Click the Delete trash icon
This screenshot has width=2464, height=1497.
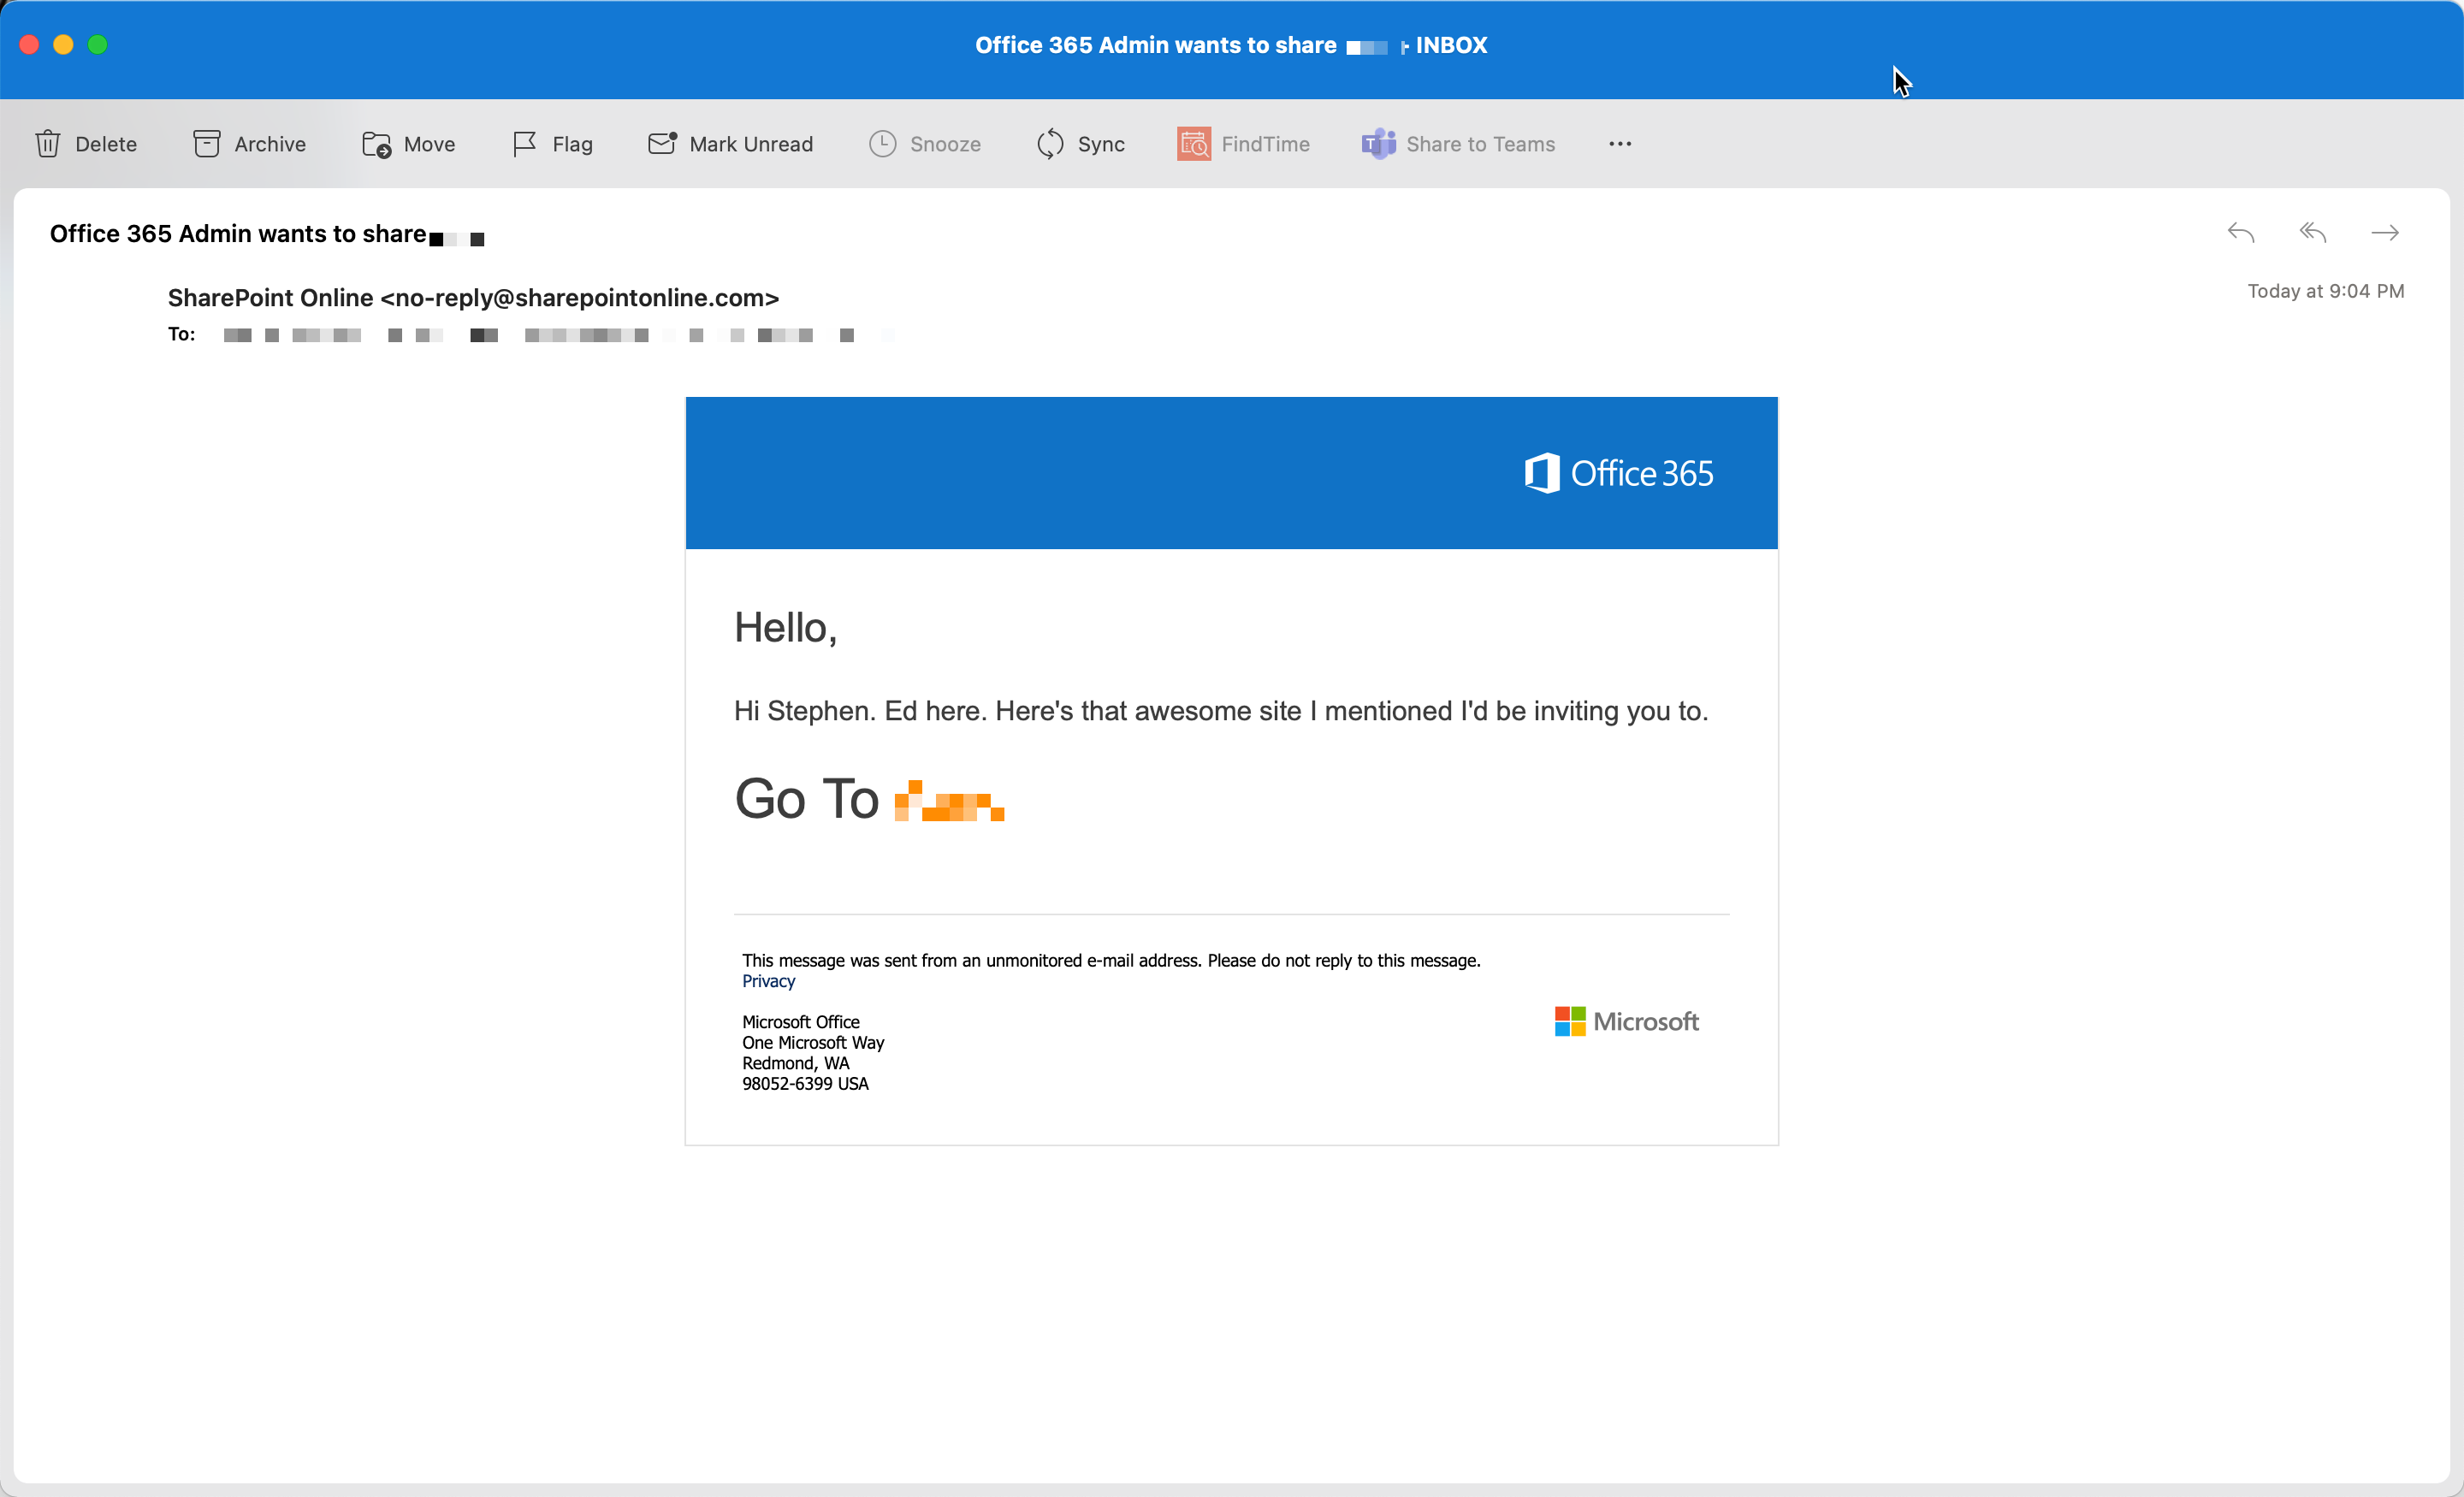tap(47, 144)
